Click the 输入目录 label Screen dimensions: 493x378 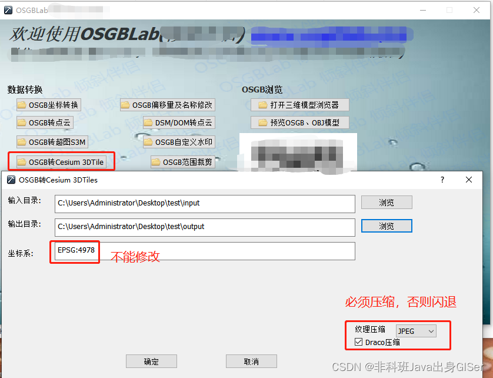[24, 201]
